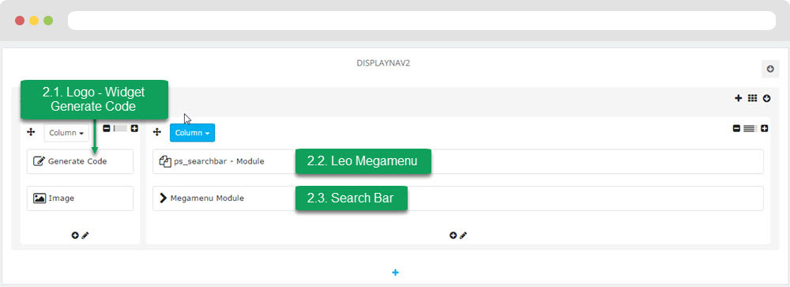Image resolution: width=790 pixels, height=287 pixels.
Task: Increase right column width with the plus icon
Action: pos(764,129)
